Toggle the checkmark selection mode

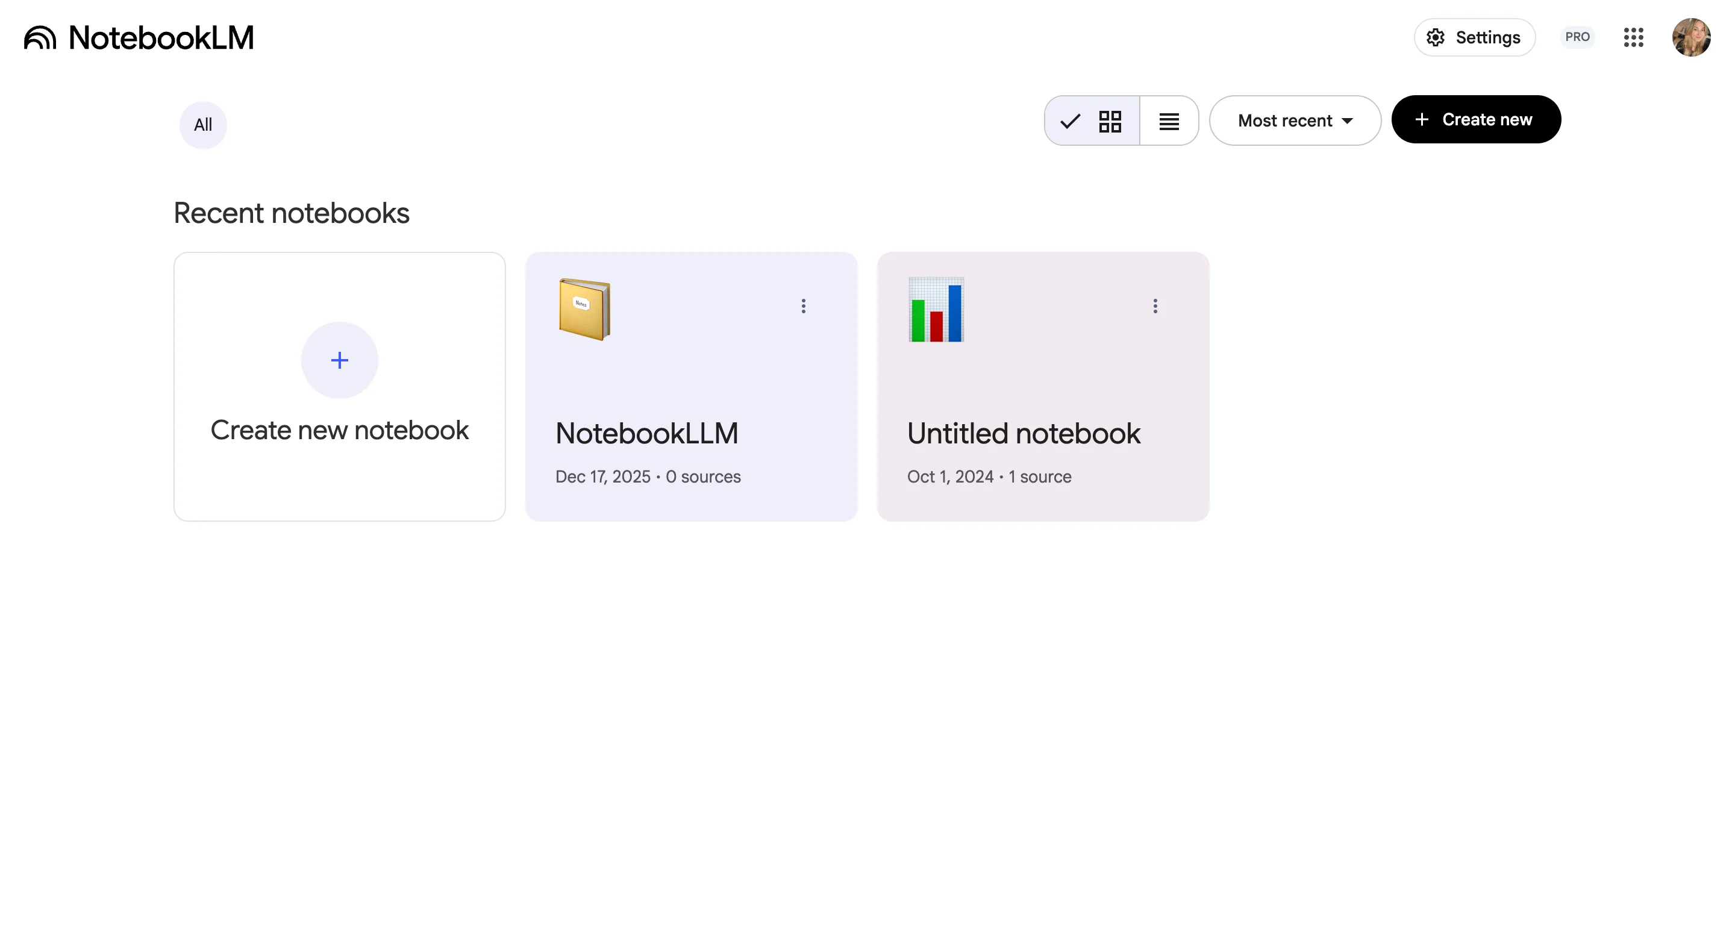click(x=1071, y=120)
